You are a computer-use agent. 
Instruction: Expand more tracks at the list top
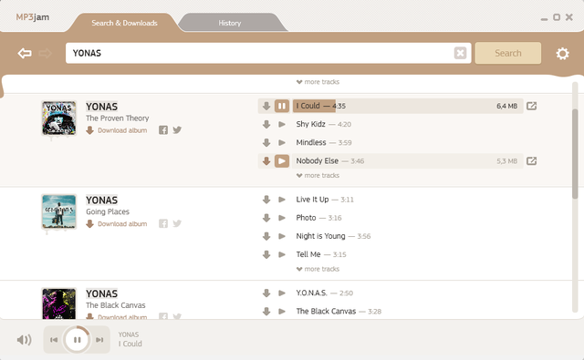click(318, 82)
